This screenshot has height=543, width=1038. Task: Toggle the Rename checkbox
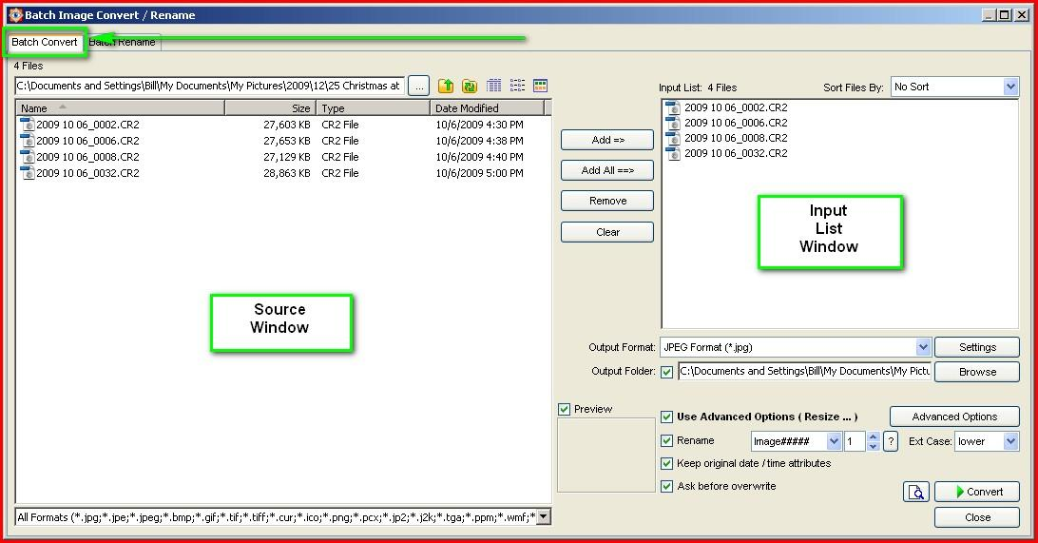[666, 440]
